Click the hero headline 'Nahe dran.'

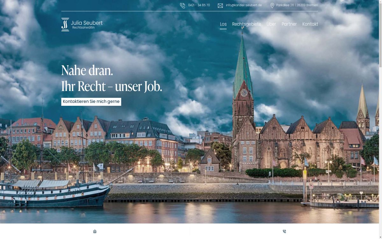87,70
